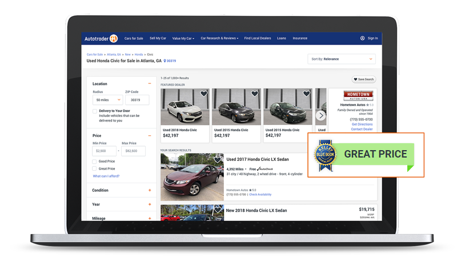Open the Sort By Relevance dropdown
The height and width of the screenshot is (270, 457).
(x=341, y=59)
